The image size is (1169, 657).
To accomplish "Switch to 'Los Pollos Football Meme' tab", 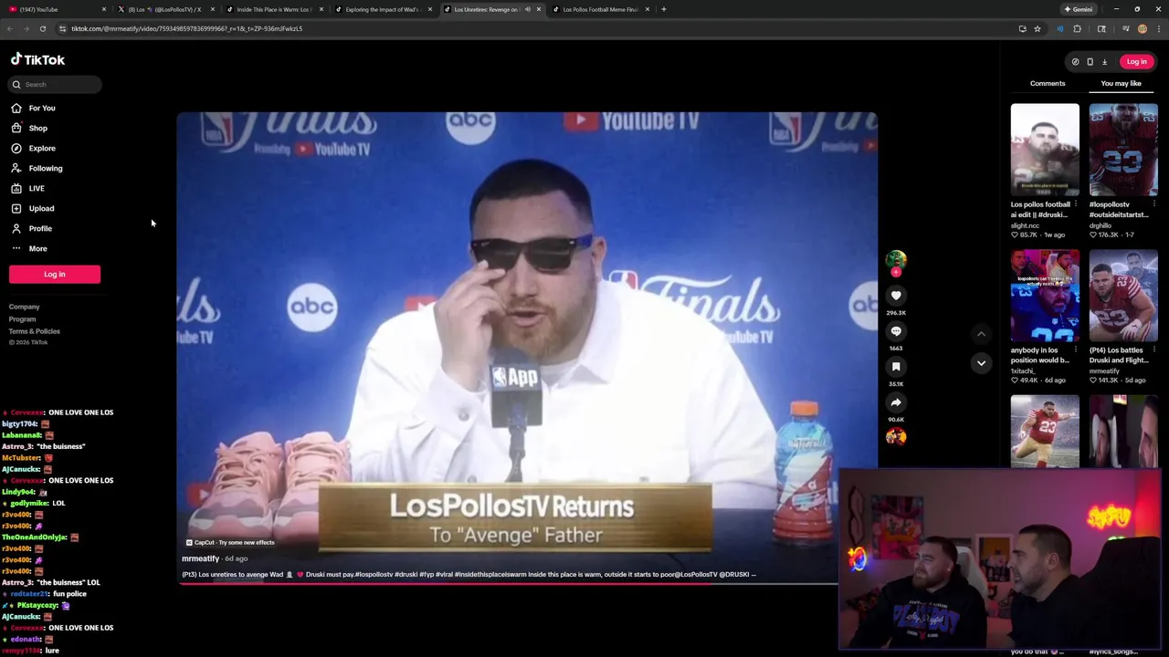I will [600, 9].
